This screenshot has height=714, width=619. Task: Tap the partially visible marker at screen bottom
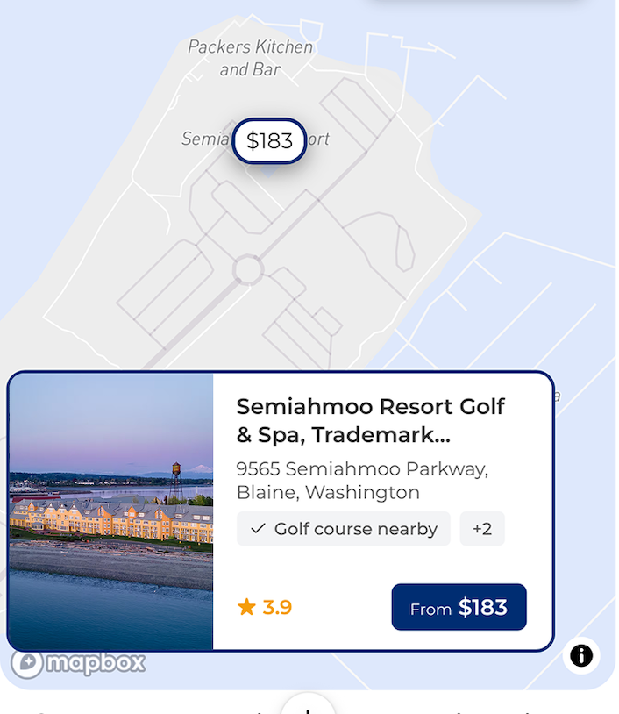309,709
